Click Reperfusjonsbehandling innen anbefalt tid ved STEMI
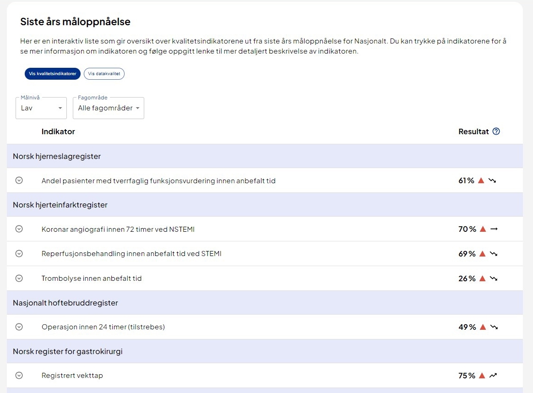 [131, 254]
